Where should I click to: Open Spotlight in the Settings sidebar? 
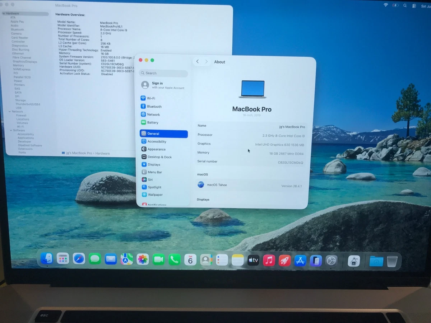[164, 187]
